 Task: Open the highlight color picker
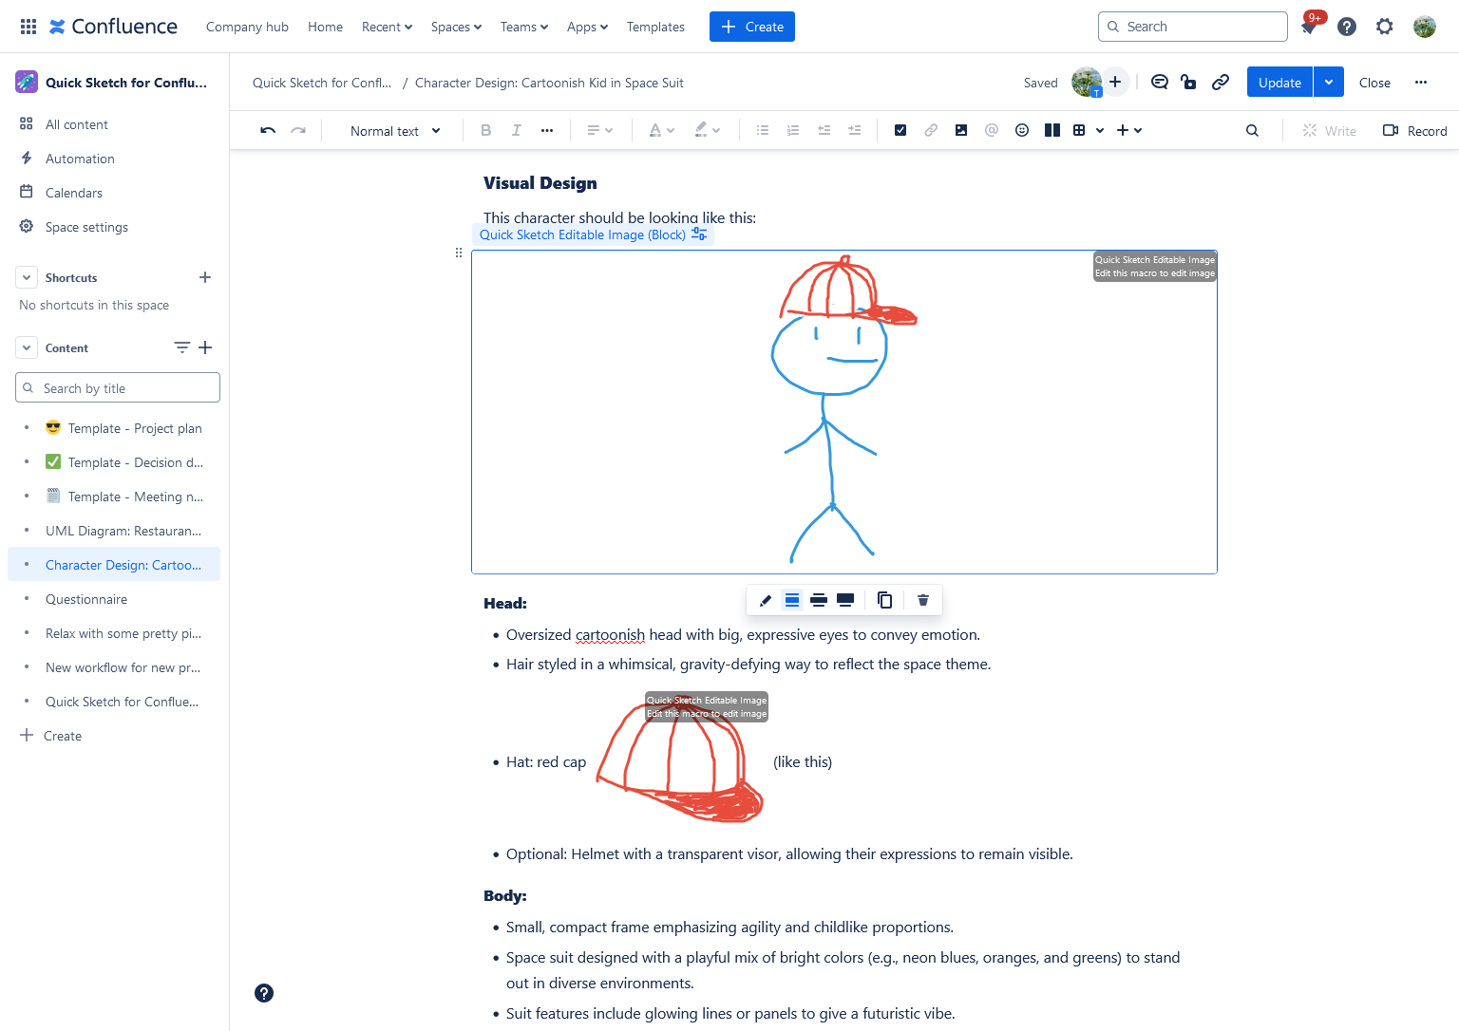707,130
